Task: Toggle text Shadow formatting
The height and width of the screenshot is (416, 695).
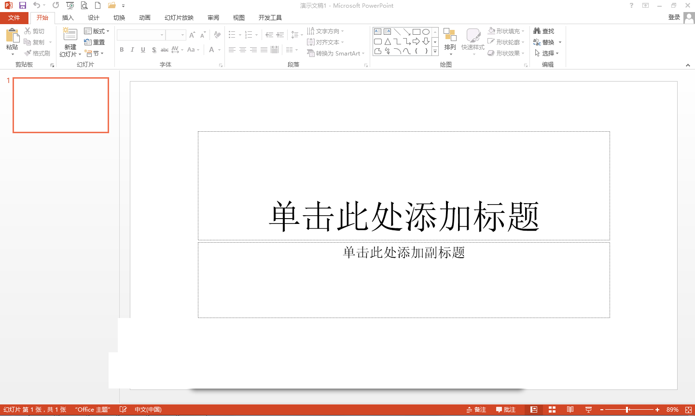Action: 153,50
